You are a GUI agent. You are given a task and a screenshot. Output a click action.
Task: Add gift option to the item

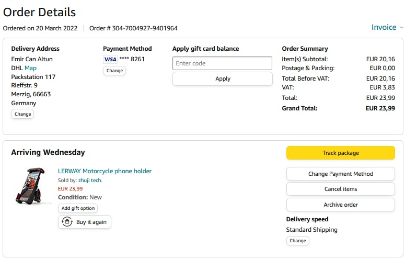tap(78, 208)
